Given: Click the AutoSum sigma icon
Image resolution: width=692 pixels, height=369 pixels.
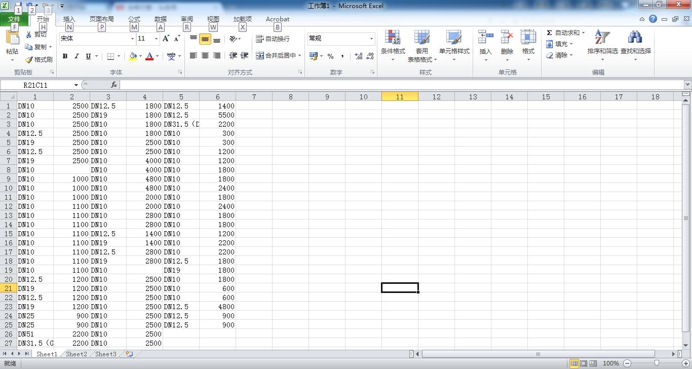Looking at the screenshot, I should point(549,32).
